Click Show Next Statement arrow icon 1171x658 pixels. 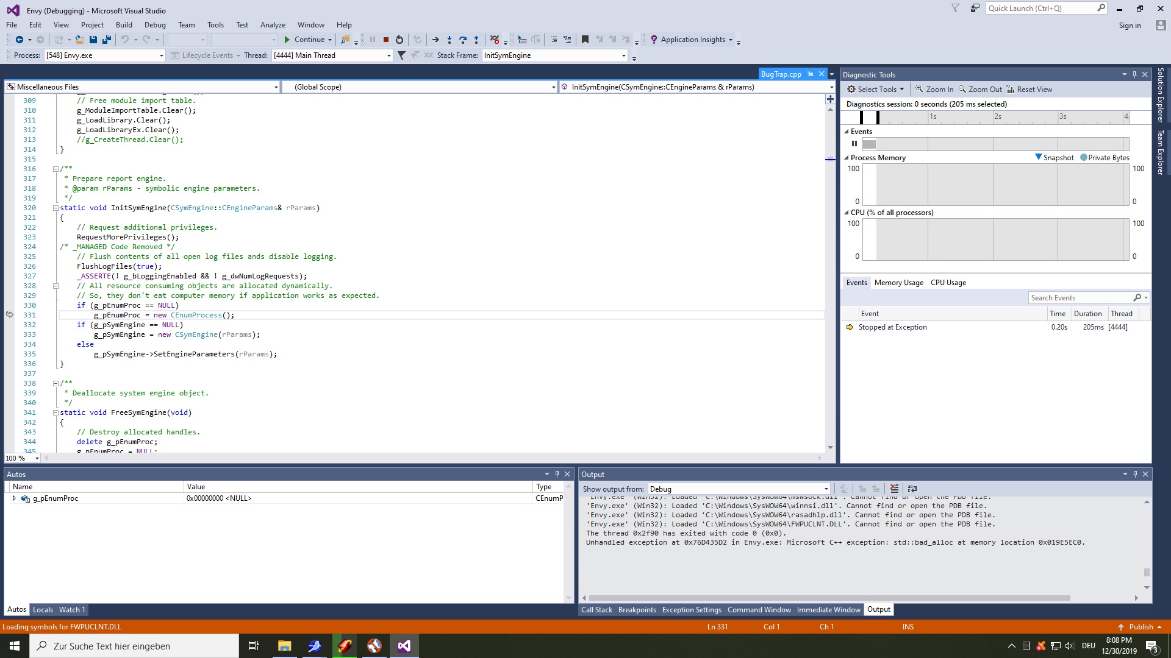pos(435,40)
